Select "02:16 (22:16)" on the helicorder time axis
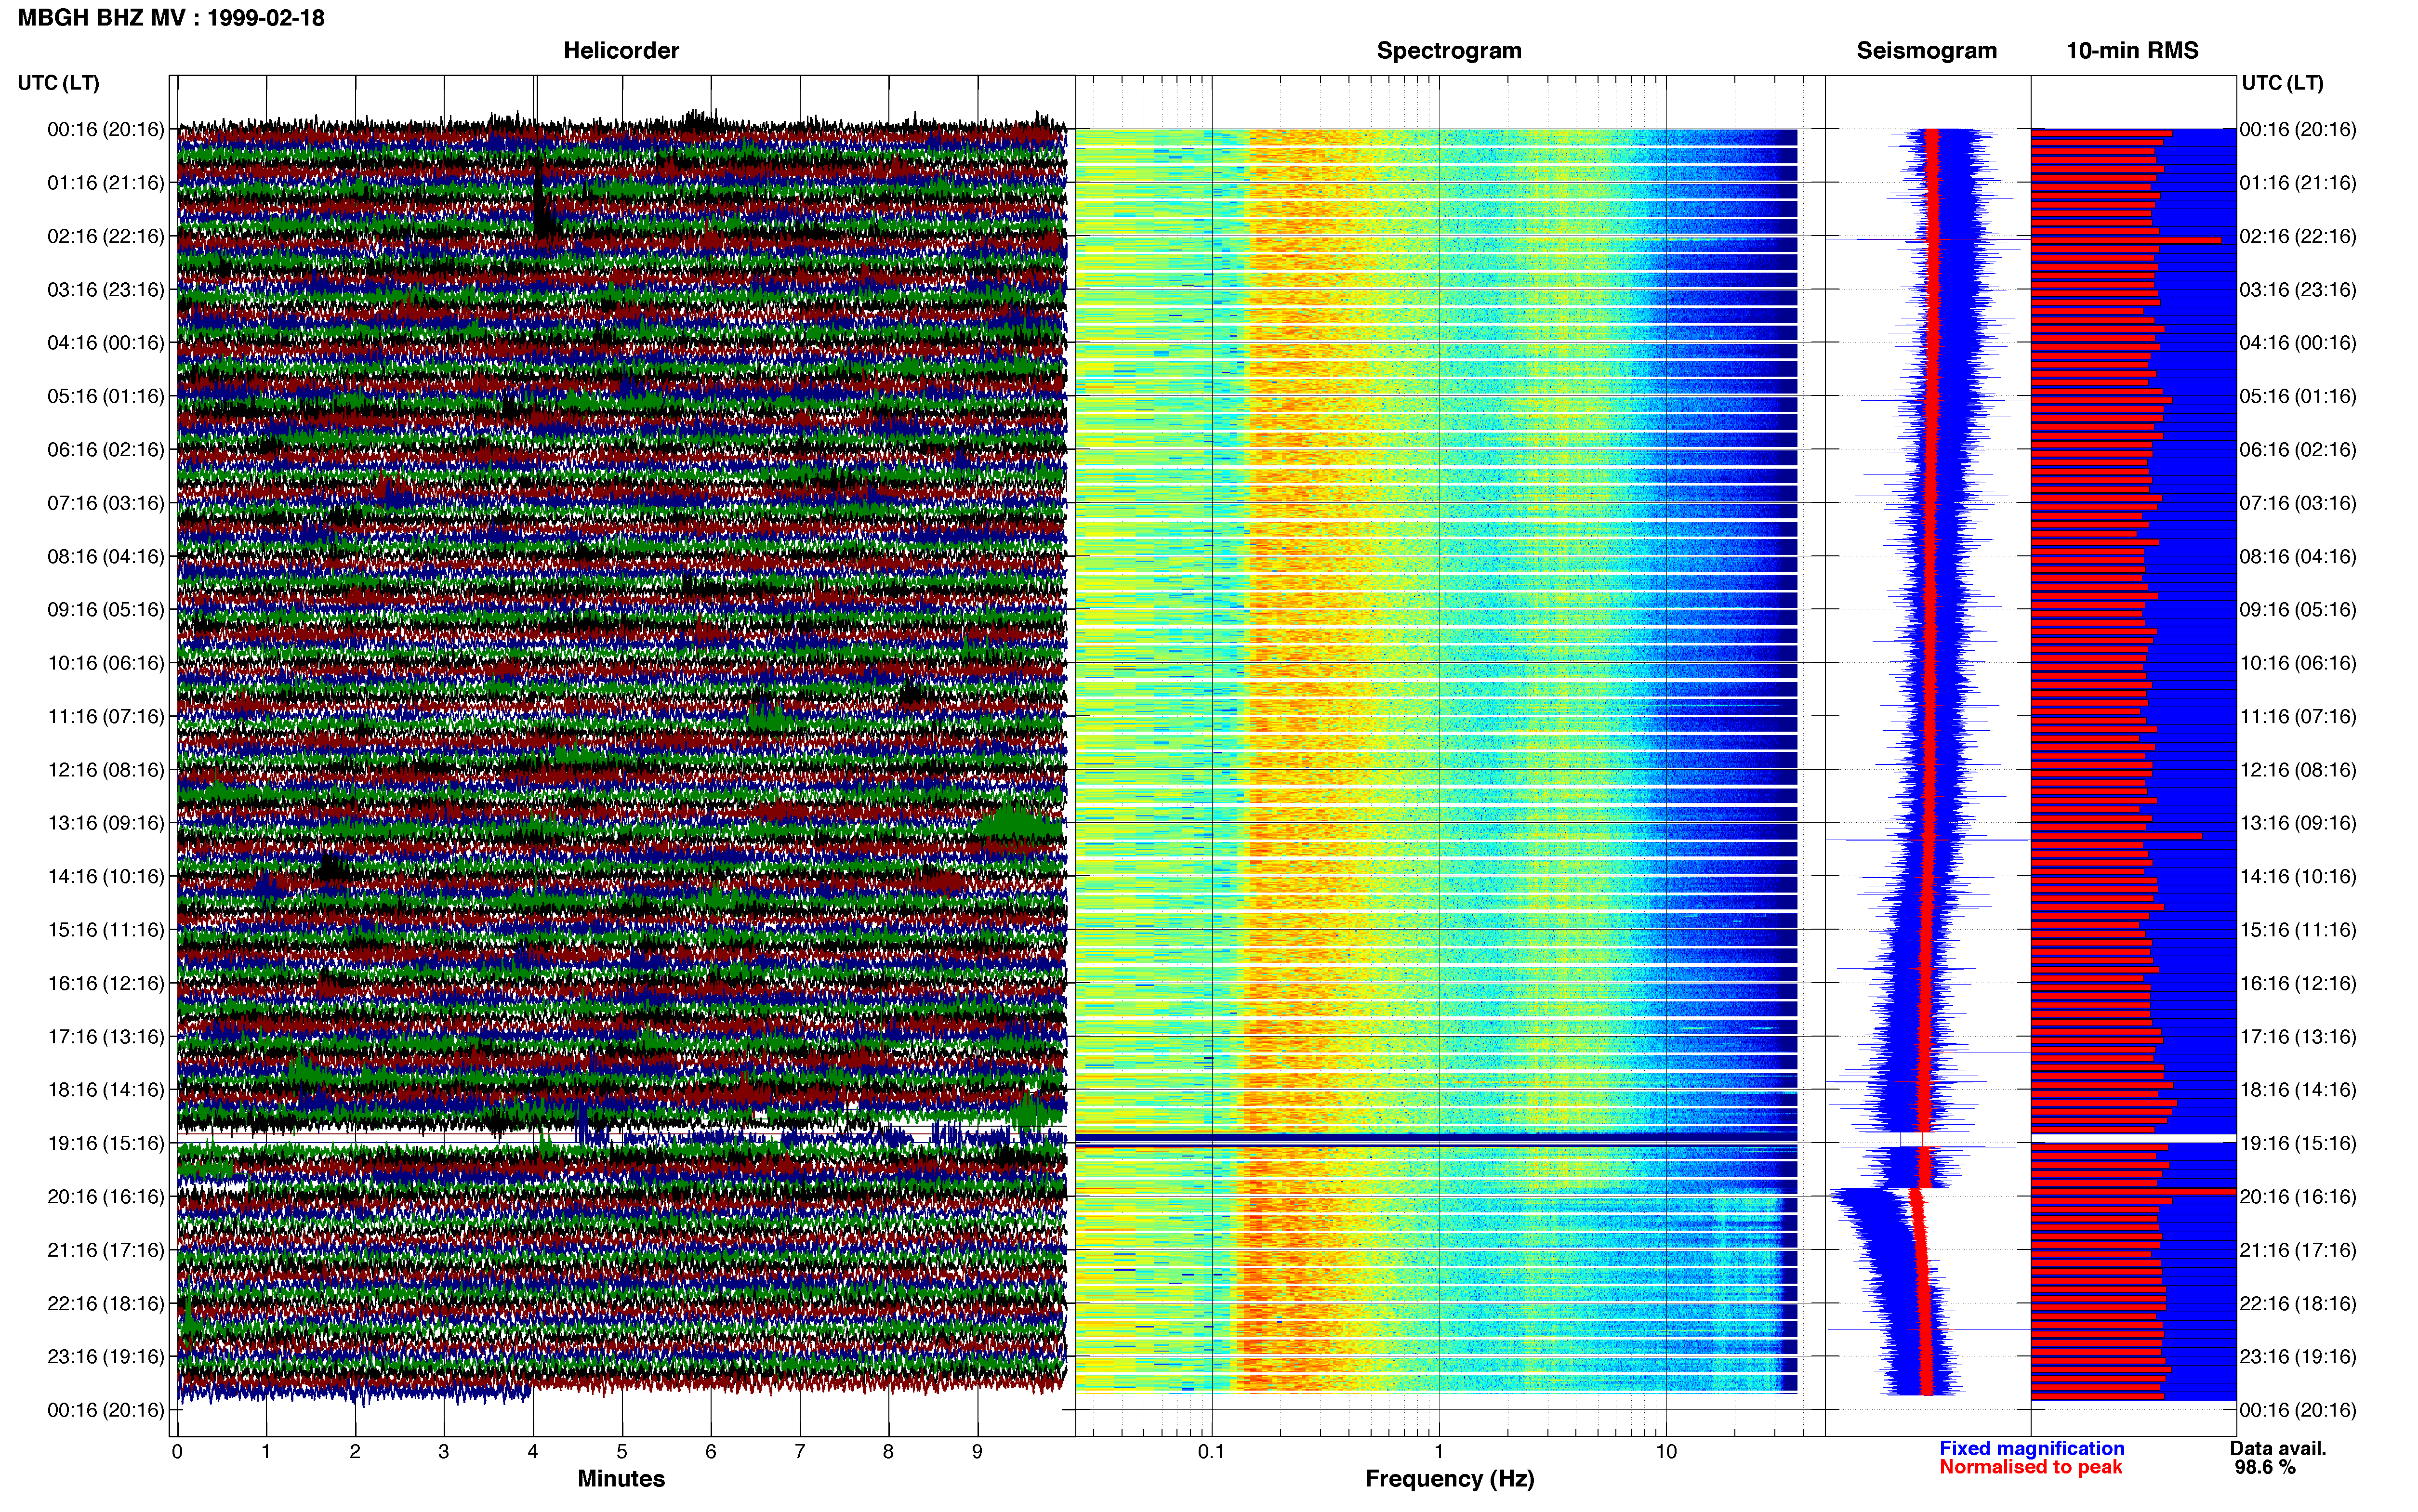2418x1512 pixels. [x=105, y=236]
